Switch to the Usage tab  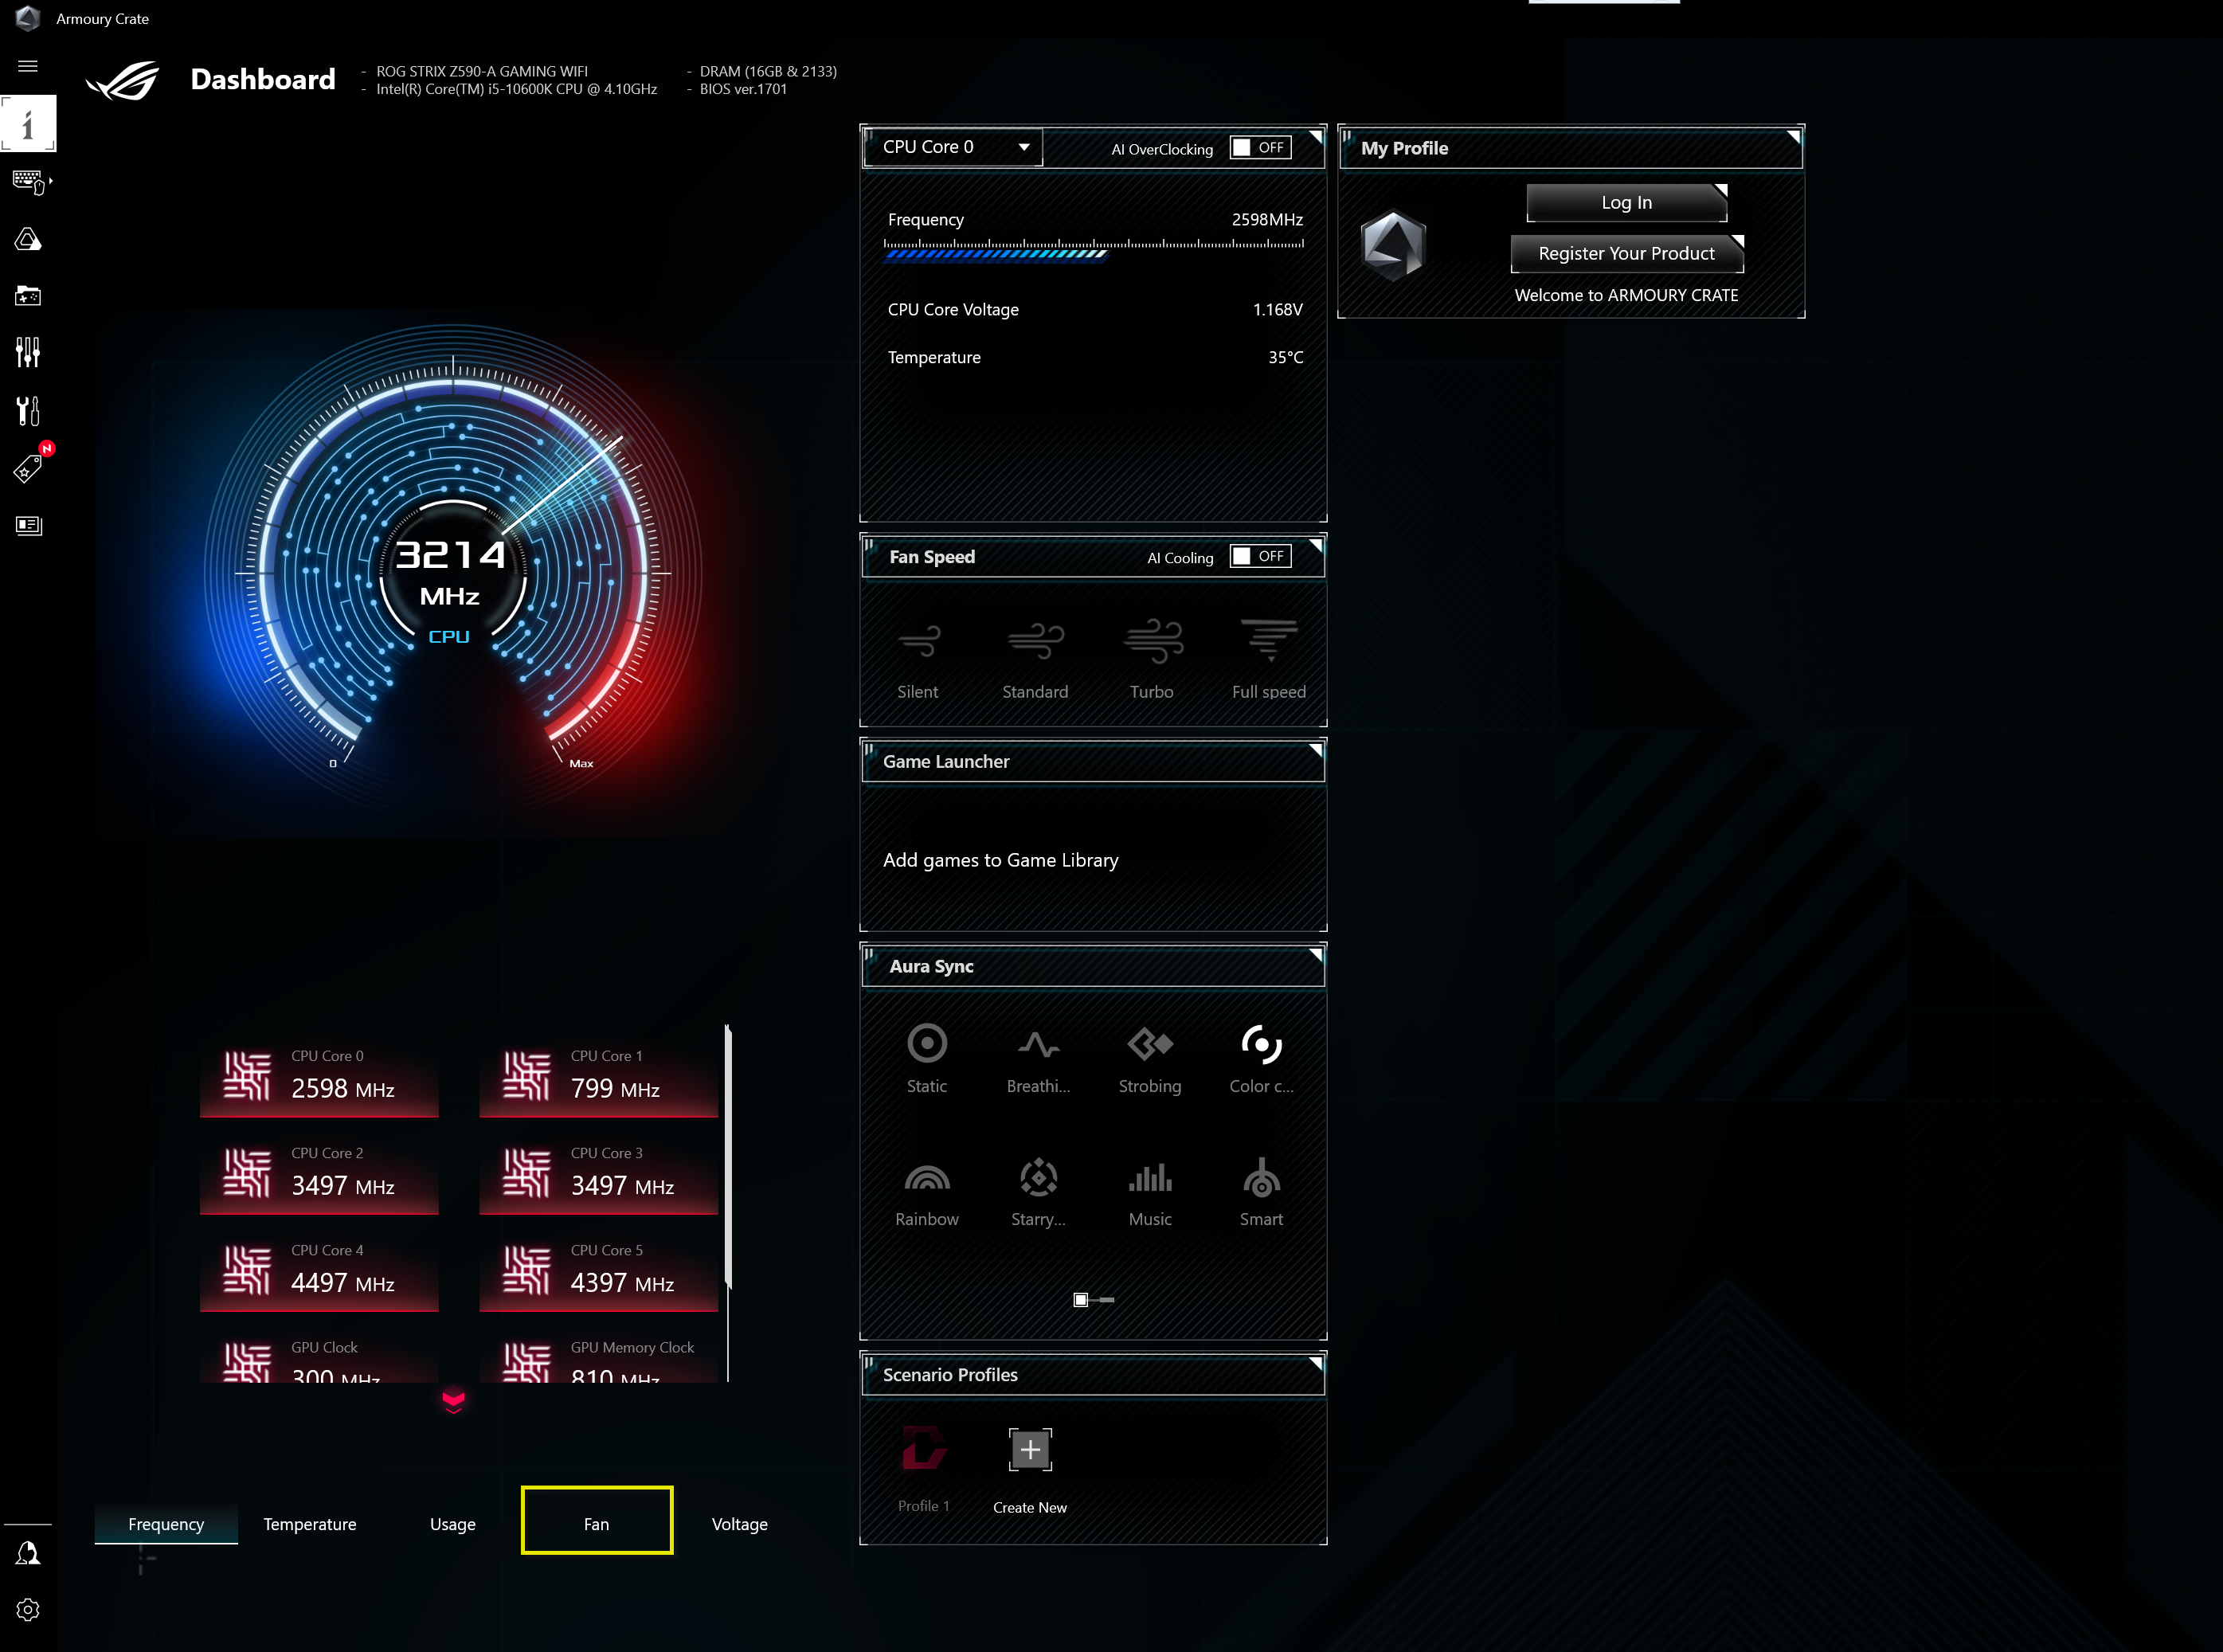(x=453, y=1524)
